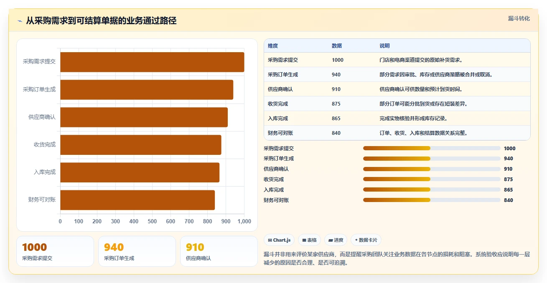Click the Chart.js chip

279,240
